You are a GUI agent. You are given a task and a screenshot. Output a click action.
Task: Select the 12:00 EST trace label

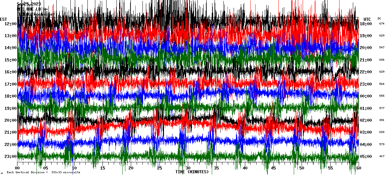pyautogui.click(x=10, y=24)
